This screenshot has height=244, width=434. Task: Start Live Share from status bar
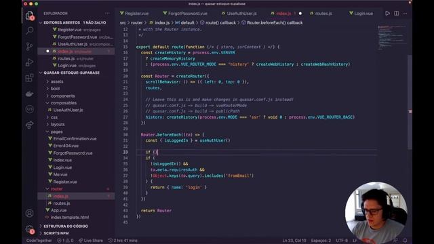point(90,241)
